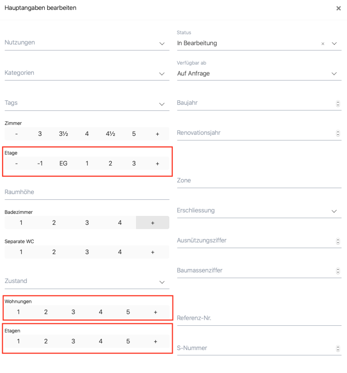The width and height of the screenshot is (347, 373).
Task: Close the Hauptangaben bearbeiten dialog
Action: click(338, 8)
